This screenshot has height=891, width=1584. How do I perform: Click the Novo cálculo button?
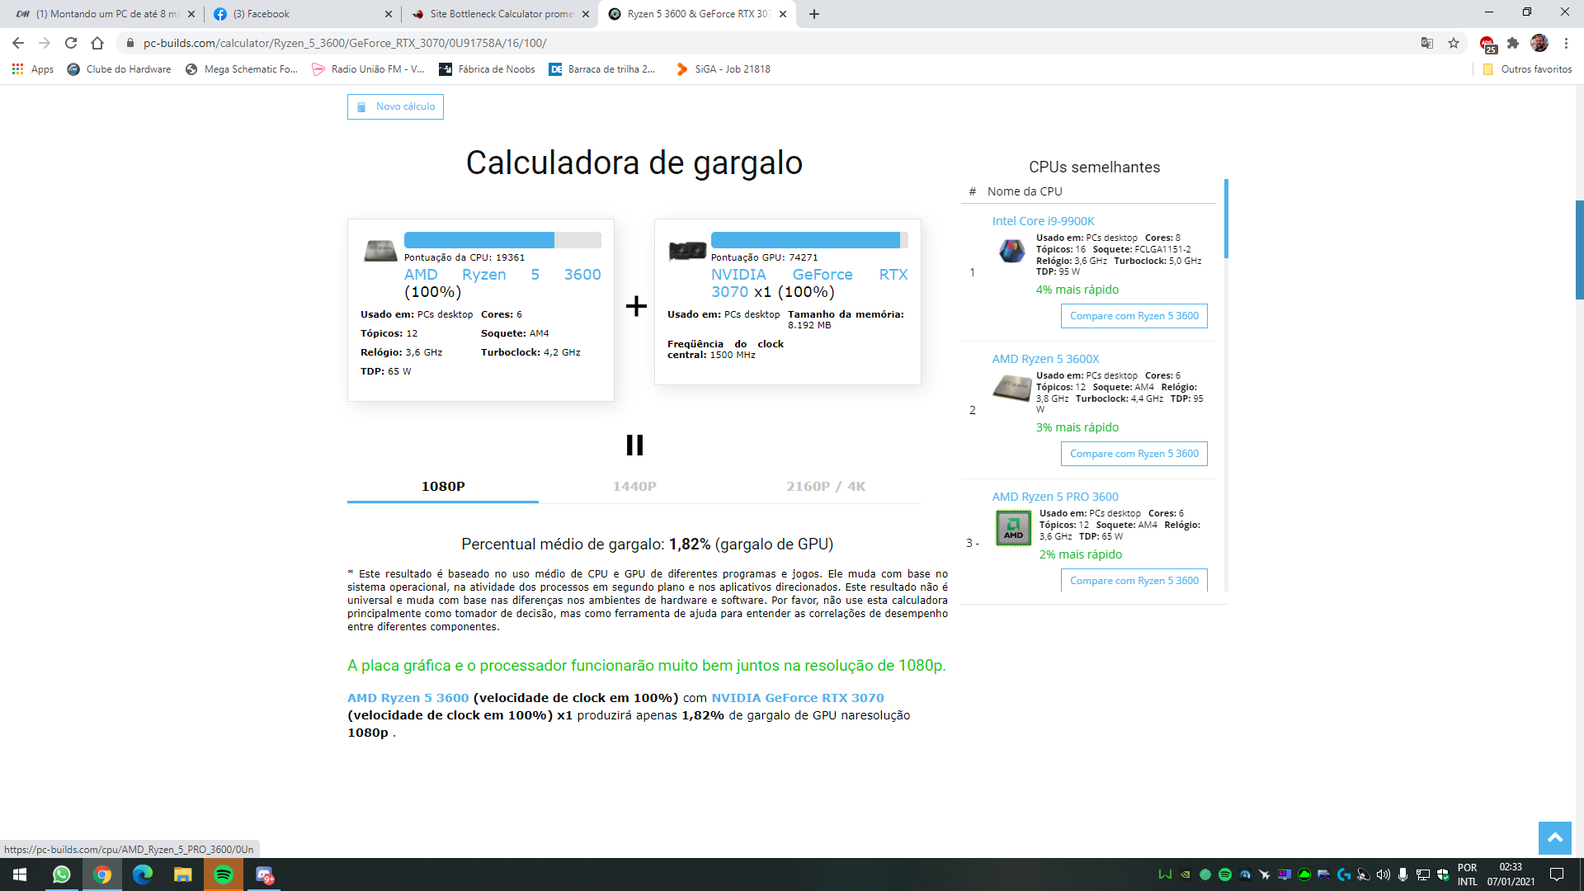[x=395, y=106]
